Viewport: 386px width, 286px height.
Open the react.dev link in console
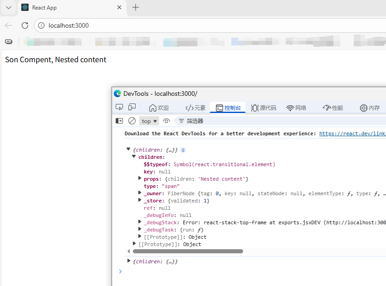point(352,133)
